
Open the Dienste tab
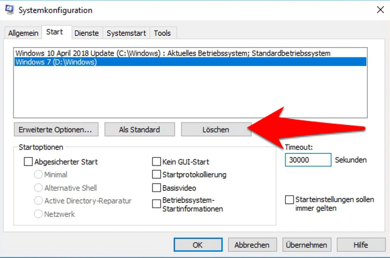coord(86,33)
